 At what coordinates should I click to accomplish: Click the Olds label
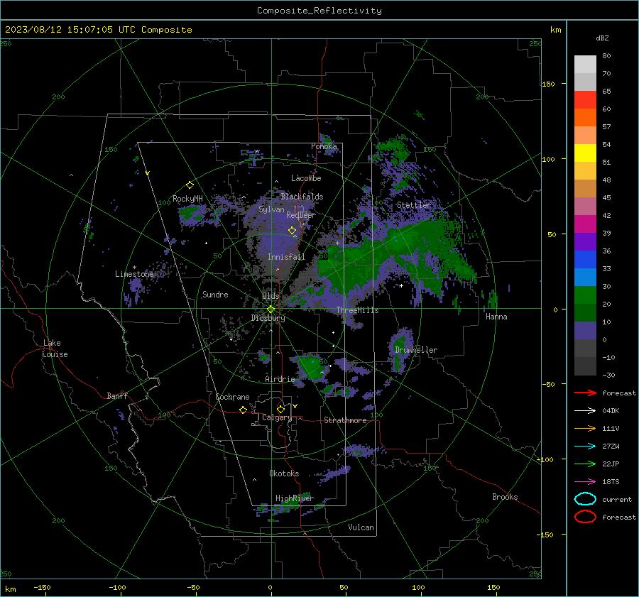(271, 296)
